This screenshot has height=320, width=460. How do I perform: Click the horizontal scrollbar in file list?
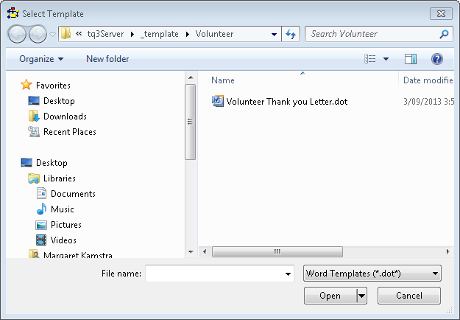(277, 251)
